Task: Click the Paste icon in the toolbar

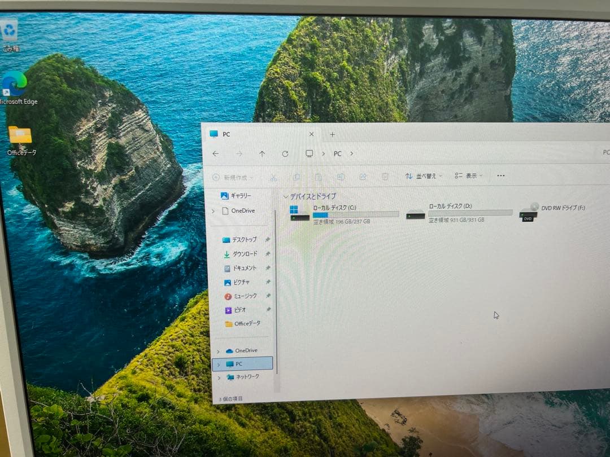Action: click(319, 175)
